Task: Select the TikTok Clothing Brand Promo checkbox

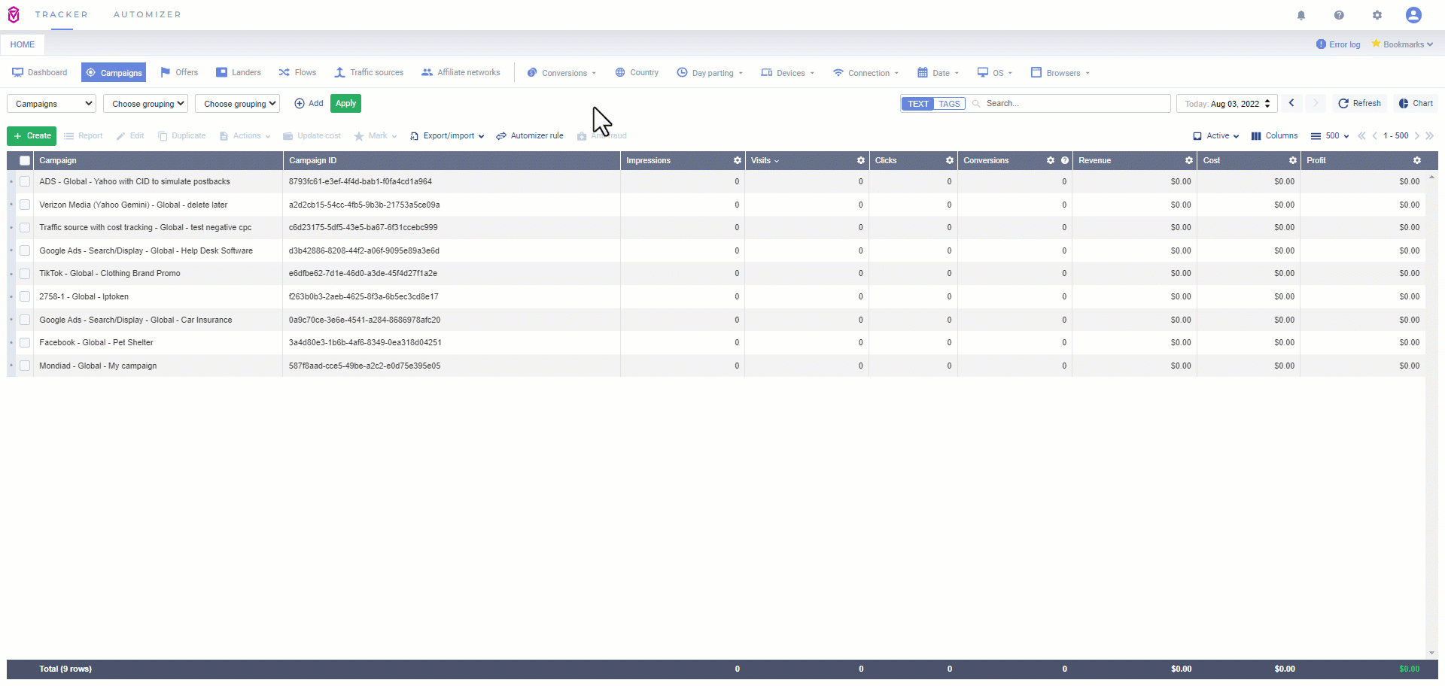Action: point(25,274)
